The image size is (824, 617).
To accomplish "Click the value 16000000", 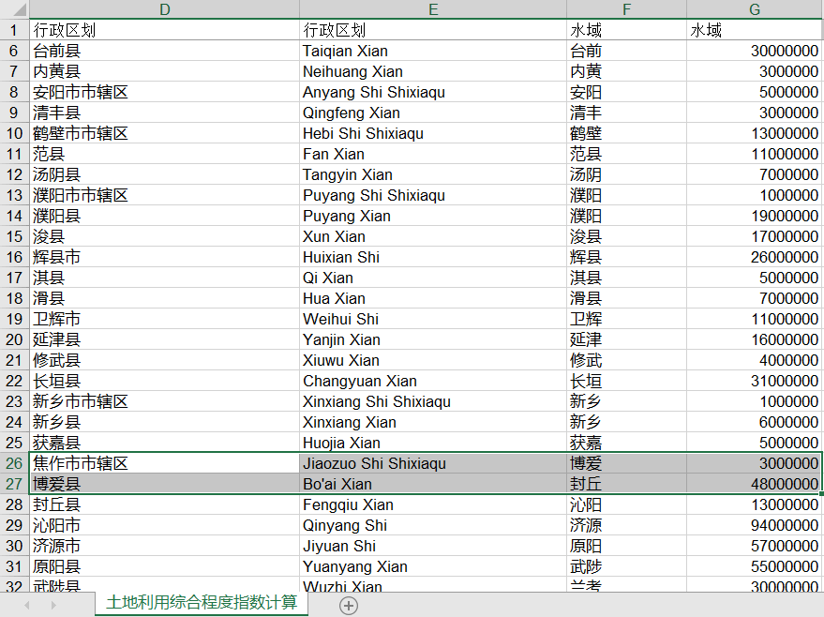I will [755, 339].
